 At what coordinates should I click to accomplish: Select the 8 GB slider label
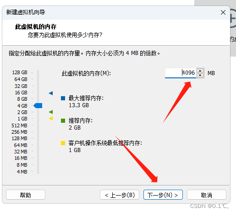click(22, 99)
